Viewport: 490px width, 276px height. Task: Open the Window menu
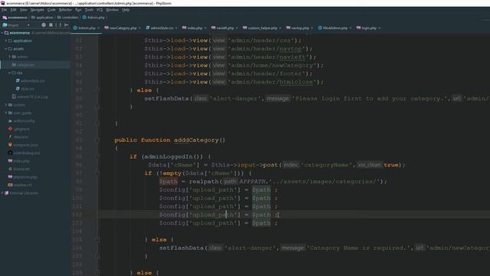point(113,10)
